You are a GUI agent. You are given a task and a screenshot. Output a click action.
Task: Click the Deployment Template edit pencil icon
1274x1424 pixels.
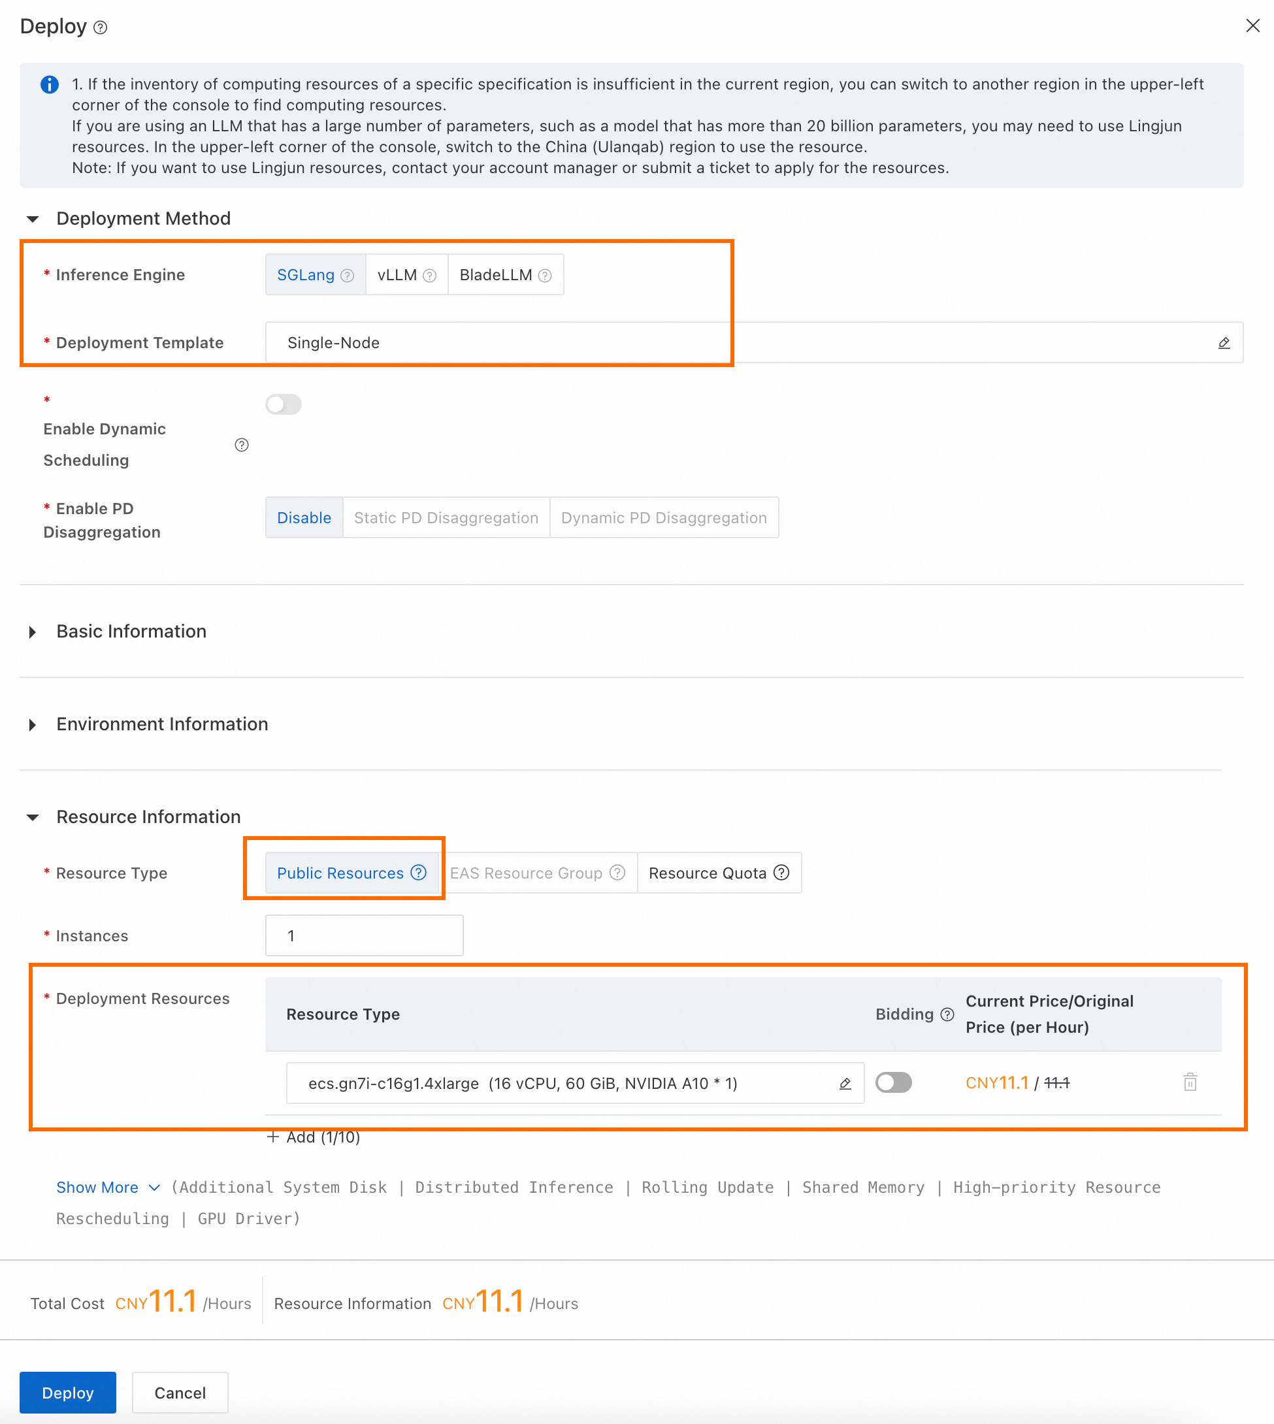point(1224,343)
